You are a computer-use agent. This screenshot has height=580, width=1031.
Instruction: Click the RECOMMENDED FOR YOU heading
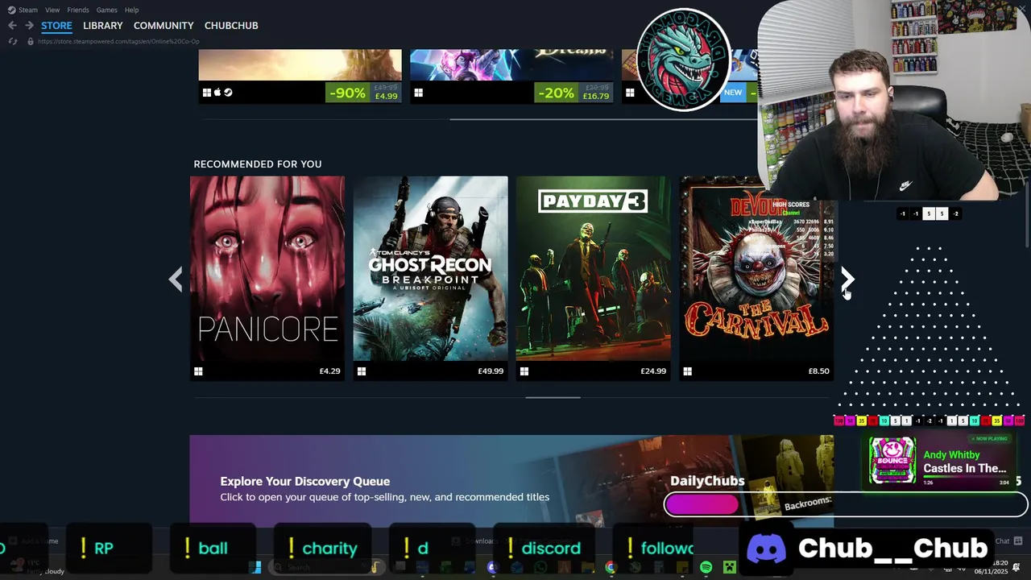click(258, 164)
